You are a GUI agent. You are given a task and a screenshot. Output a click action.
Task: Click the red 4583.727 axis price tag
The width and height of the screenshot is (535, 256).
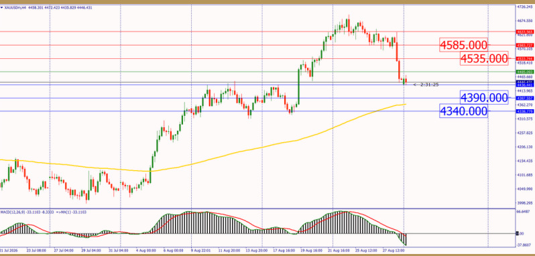coord(525,46)
